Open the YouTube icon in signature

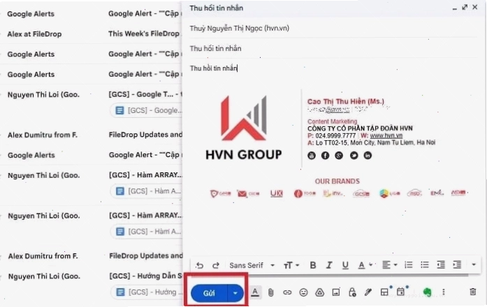[x=312, y=156]
